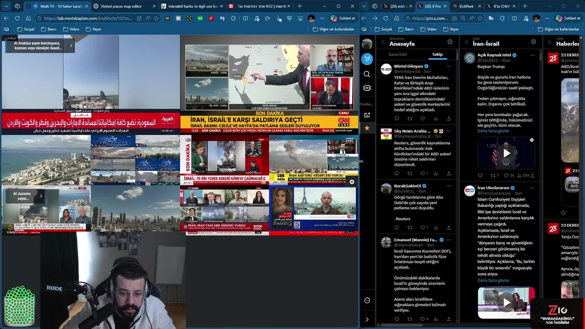Zoom icon in X Pro address bar
Image resolution: width=585 pixels, height=329 pixels.
(463, 18)
